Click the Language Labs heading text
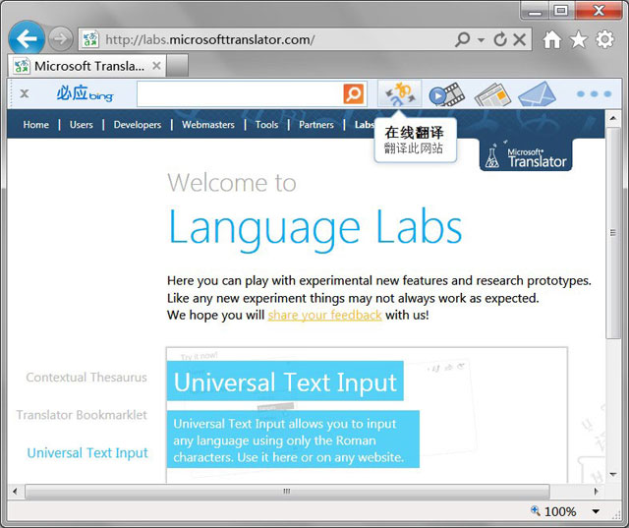The width and height of the screenshot is (629, 528). (315, 228)
